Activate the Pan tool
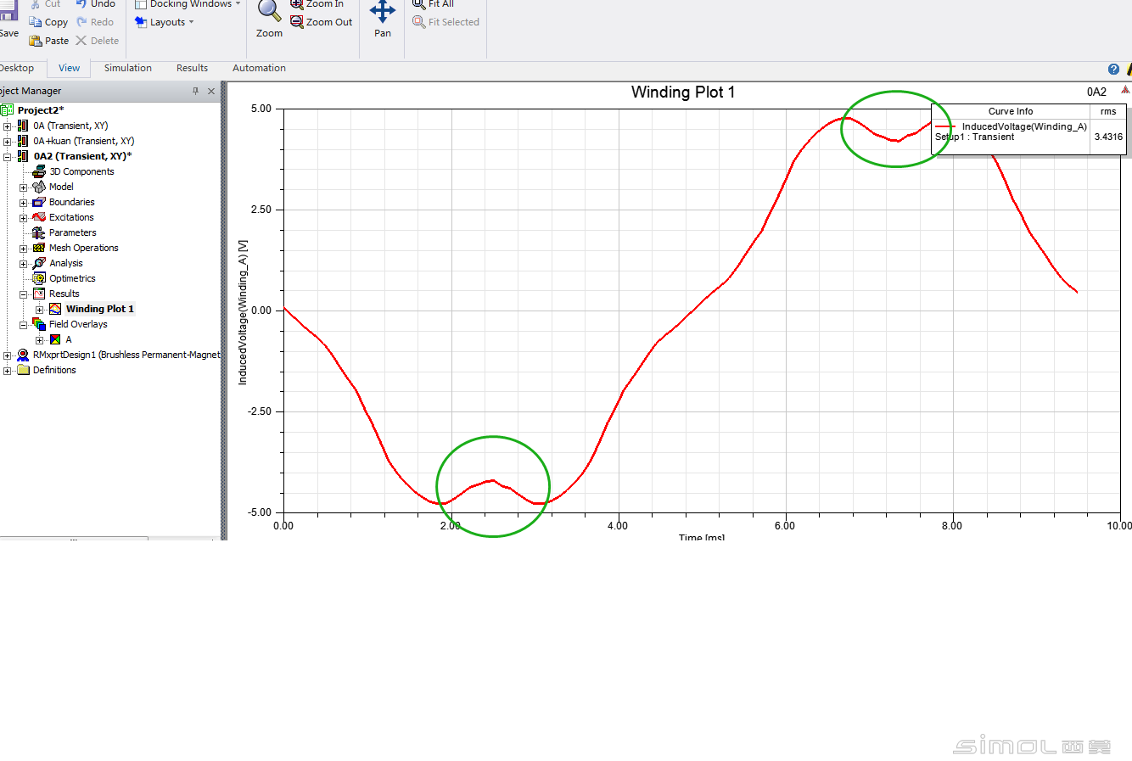 coord(383,19)
